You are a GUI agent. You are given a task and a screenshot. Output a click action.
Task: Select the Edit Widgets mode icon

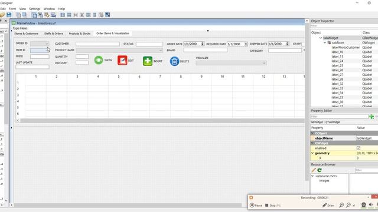pos(34,15)
